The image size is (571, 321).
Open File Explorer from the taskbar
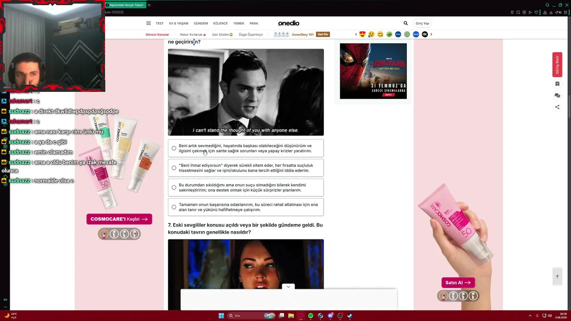tap(291, 316)
